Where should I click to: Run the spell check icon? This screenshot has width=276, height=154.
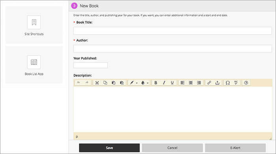click(236, 83)
